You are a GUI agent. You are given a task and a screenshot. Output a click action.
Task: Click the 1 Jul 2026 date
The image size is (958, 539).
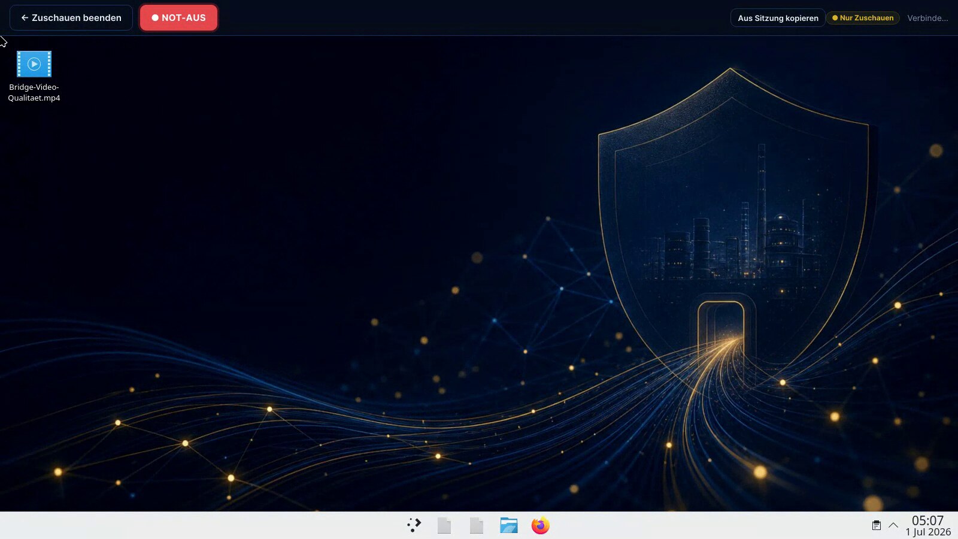tap(928, 532)
